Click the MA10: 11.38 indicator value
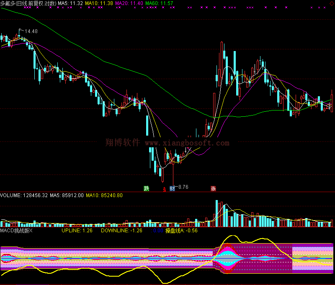The image size is (335, 285). 99,3
